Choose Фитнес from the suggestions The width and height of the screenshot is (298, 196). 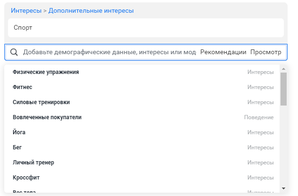(22, 87)
